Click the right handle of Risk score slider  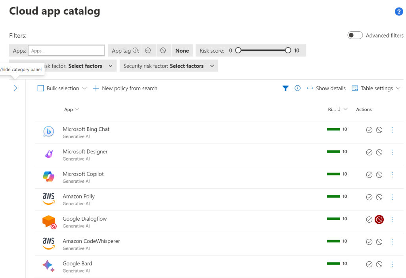coord(288,51)
